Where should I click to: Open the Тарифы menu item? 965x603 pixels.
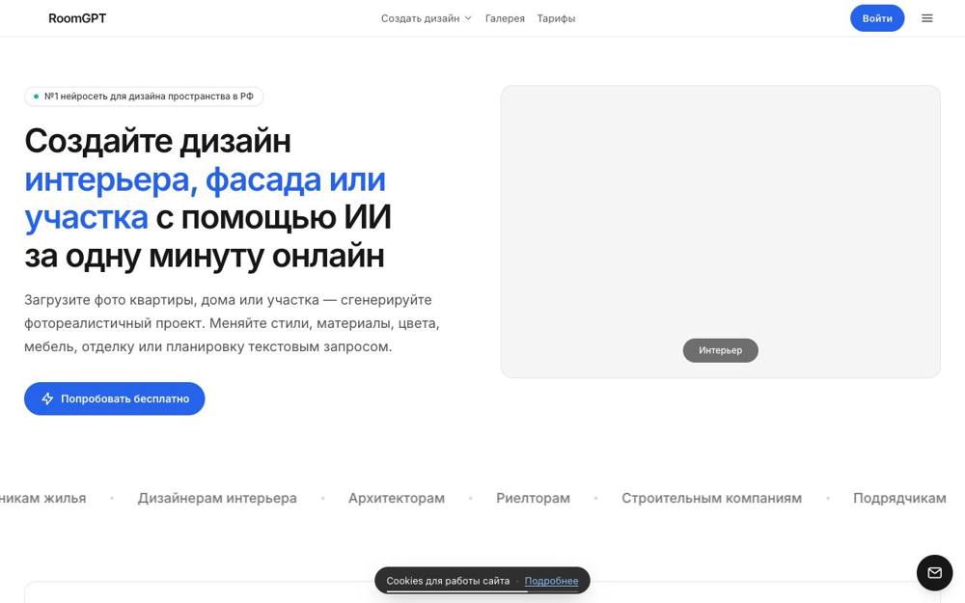point(556,18)
